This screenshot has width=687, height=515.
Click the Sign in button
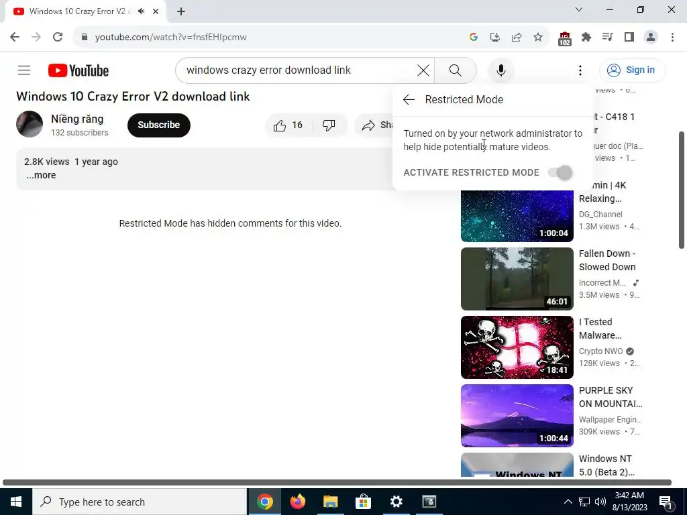(632, 70)
